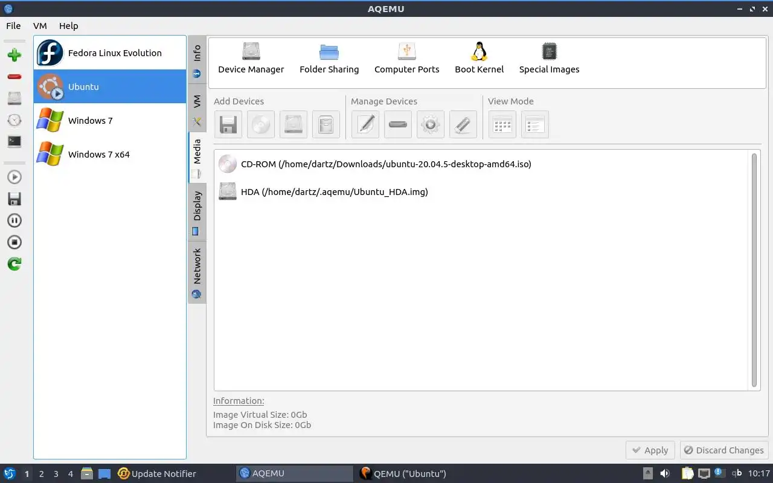Switch to the vertical VM tab
This screenshot has width=773, height=483.
click(197, 109)
